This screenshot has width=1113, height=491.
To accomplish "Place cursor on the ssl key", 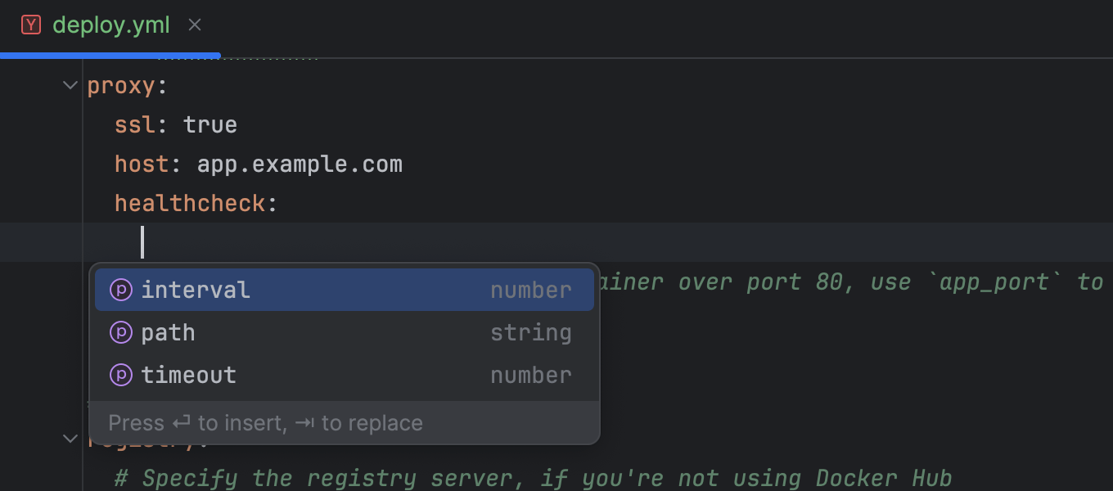I will (134, 124).
